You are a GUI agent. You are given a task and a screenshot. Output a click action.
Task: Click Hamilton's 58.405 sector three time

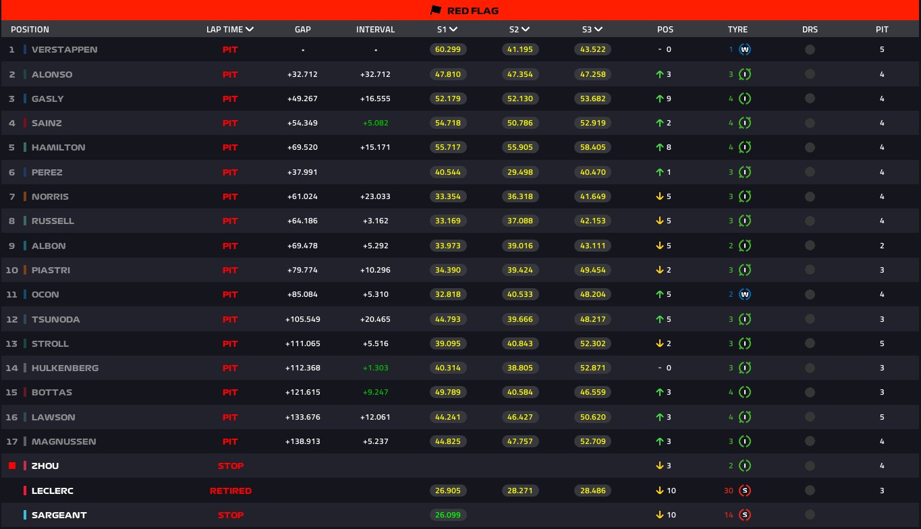(x=593, y=147)
